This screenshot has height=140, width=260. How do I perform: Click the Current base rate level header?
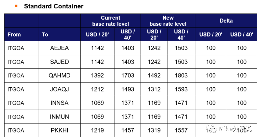pos(110,21)
